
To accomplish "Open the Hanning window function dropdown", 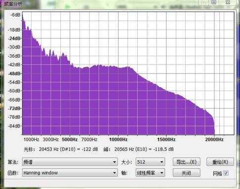I will 70,173.
